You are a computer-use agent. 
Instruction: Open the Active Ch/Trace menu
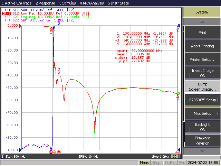coord(17,3)
